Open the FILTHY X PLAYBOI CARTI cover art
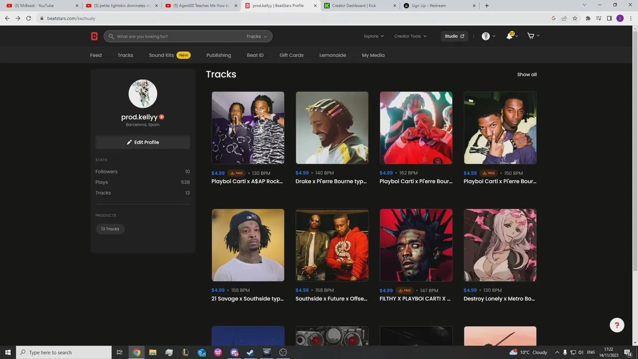 [x=416, y=245]
